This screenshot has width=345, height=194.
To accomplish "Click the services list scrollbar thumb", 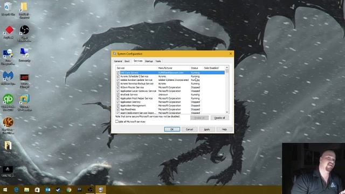I will (x=227, y=71).
